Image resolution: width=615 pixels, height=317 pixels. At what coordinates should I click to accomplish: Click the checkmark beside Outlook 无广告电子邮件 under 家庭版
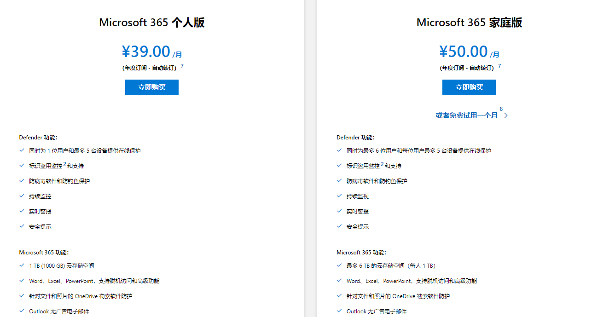[x=338, y=311]
